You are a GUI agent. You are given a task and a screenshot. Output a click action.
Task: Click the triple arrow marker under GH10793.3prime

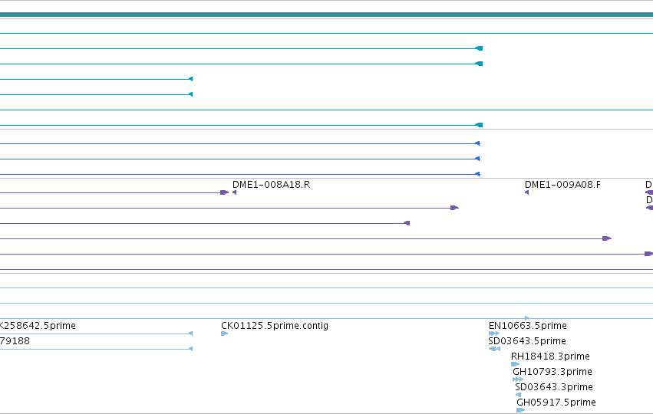(518, 379)
